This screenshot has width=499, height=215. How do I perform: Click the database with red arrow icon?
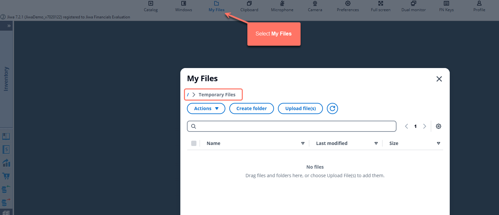tap(6, 202)
